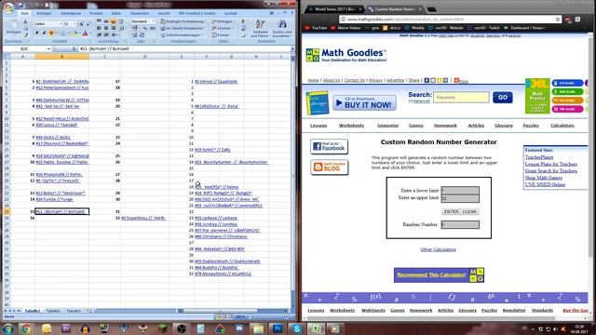Expand the Name Box dropdown arrow
Image resolution: width=596 pixels, height=335 pixels.
48,49
